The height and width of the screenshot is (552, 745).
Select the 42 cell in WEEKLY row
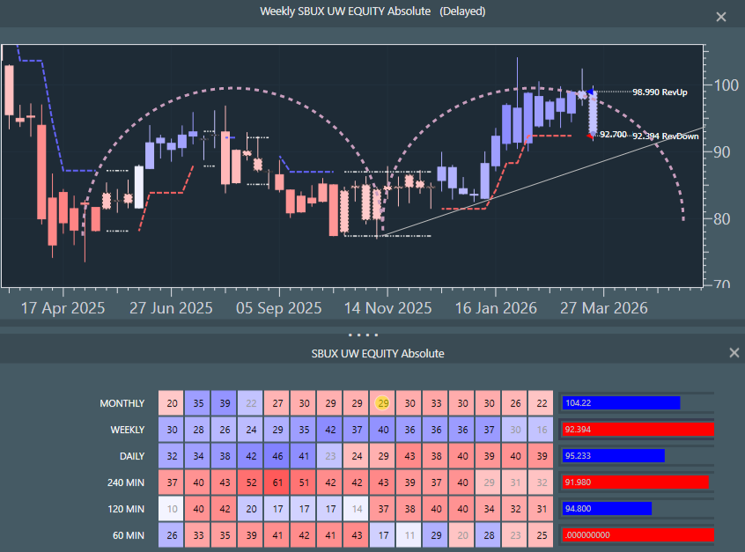pos(330,430)
